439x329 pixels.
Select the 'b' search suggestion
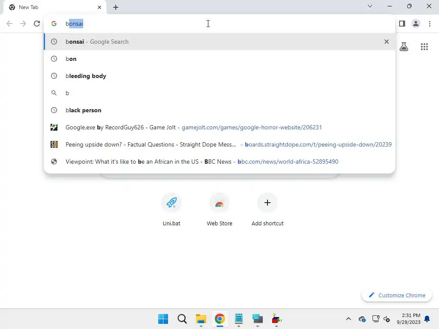click(219, 93)
